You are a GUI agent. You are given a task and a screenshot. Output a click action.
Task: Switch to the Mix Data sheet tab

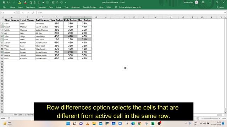click(x=18, y=115)
